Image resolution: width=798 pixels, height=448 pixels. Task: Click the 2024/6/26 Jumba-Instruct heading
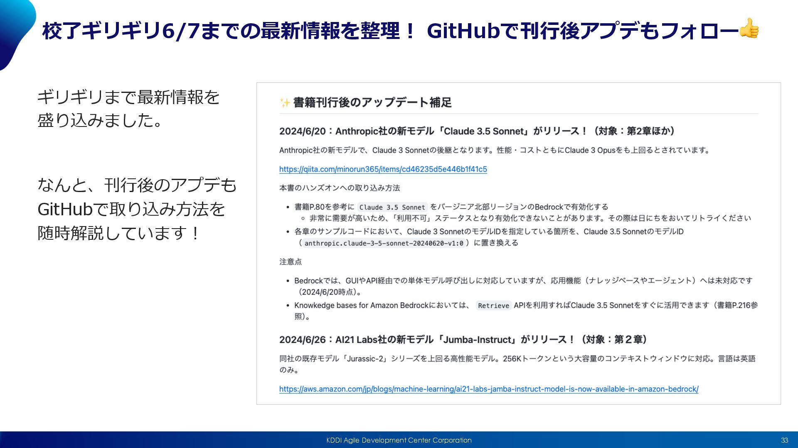click(463, 340)
